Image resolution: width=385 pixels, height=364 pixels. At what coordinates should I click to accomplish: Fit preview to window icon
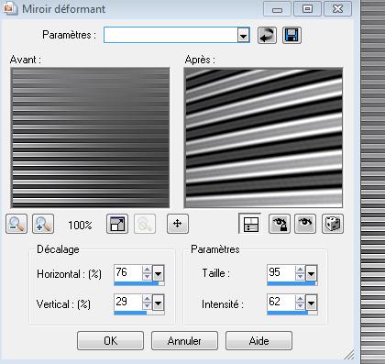click(117, 224)
